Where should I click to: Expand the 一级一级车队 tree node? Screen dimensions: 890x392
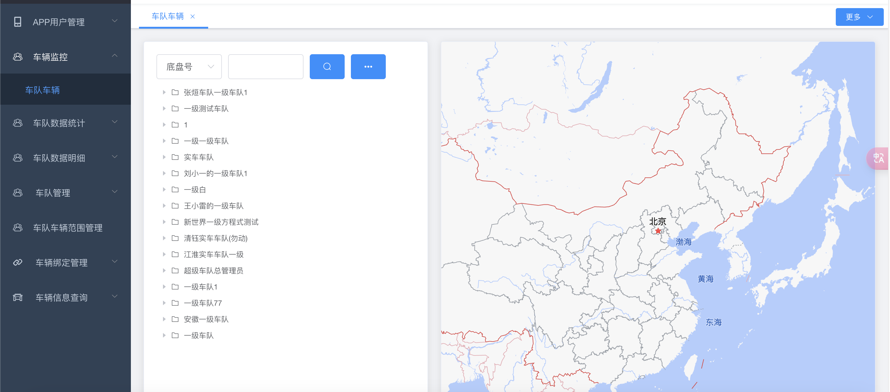[x=164, y=141]
